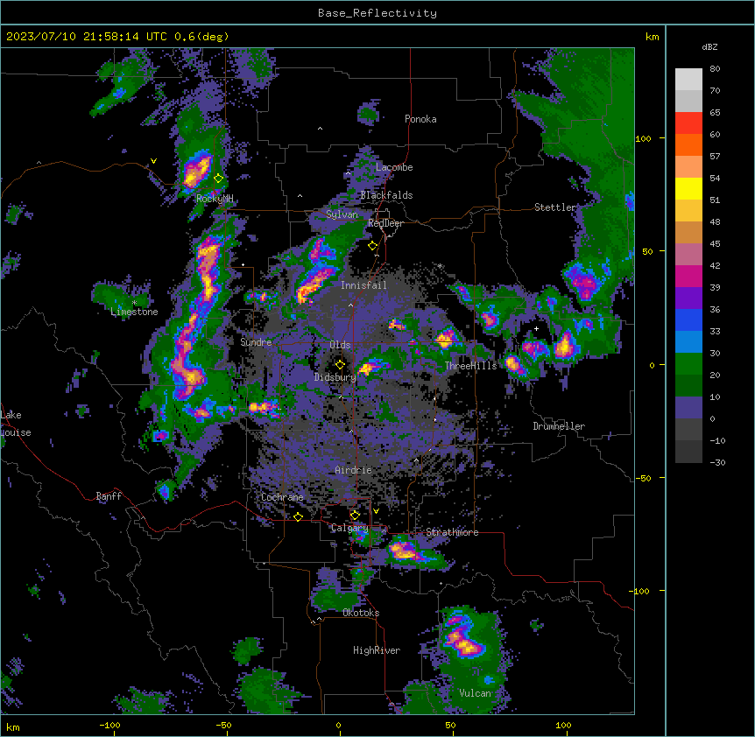
Task: Click the Limestone label
Action: (x=134, y=312)
